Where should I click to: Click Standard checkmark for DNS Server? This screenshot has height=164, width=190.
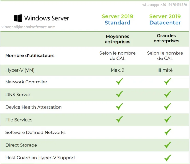(x=119, y=94)
